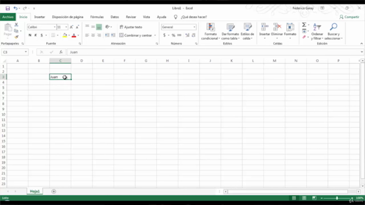365x205 pixels.
Task: Align text to bottom
Action: pyautogui.click(x=99, y=27)
